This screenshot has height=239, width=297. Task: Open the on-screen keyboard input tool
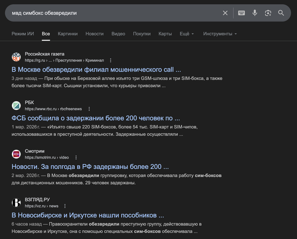click(241, 13)
